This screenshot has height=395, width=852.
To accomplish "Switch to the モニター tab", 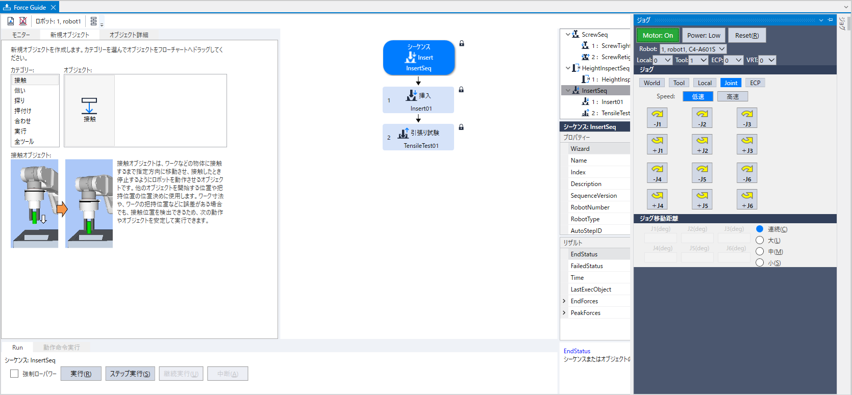I will pos(21,35).
